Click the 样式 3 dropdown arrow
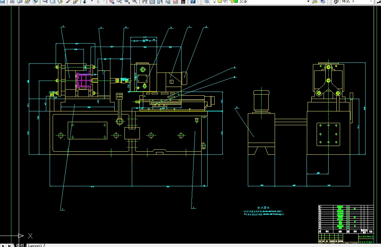This screenshot has width=381, height=247. coord(371,1)
